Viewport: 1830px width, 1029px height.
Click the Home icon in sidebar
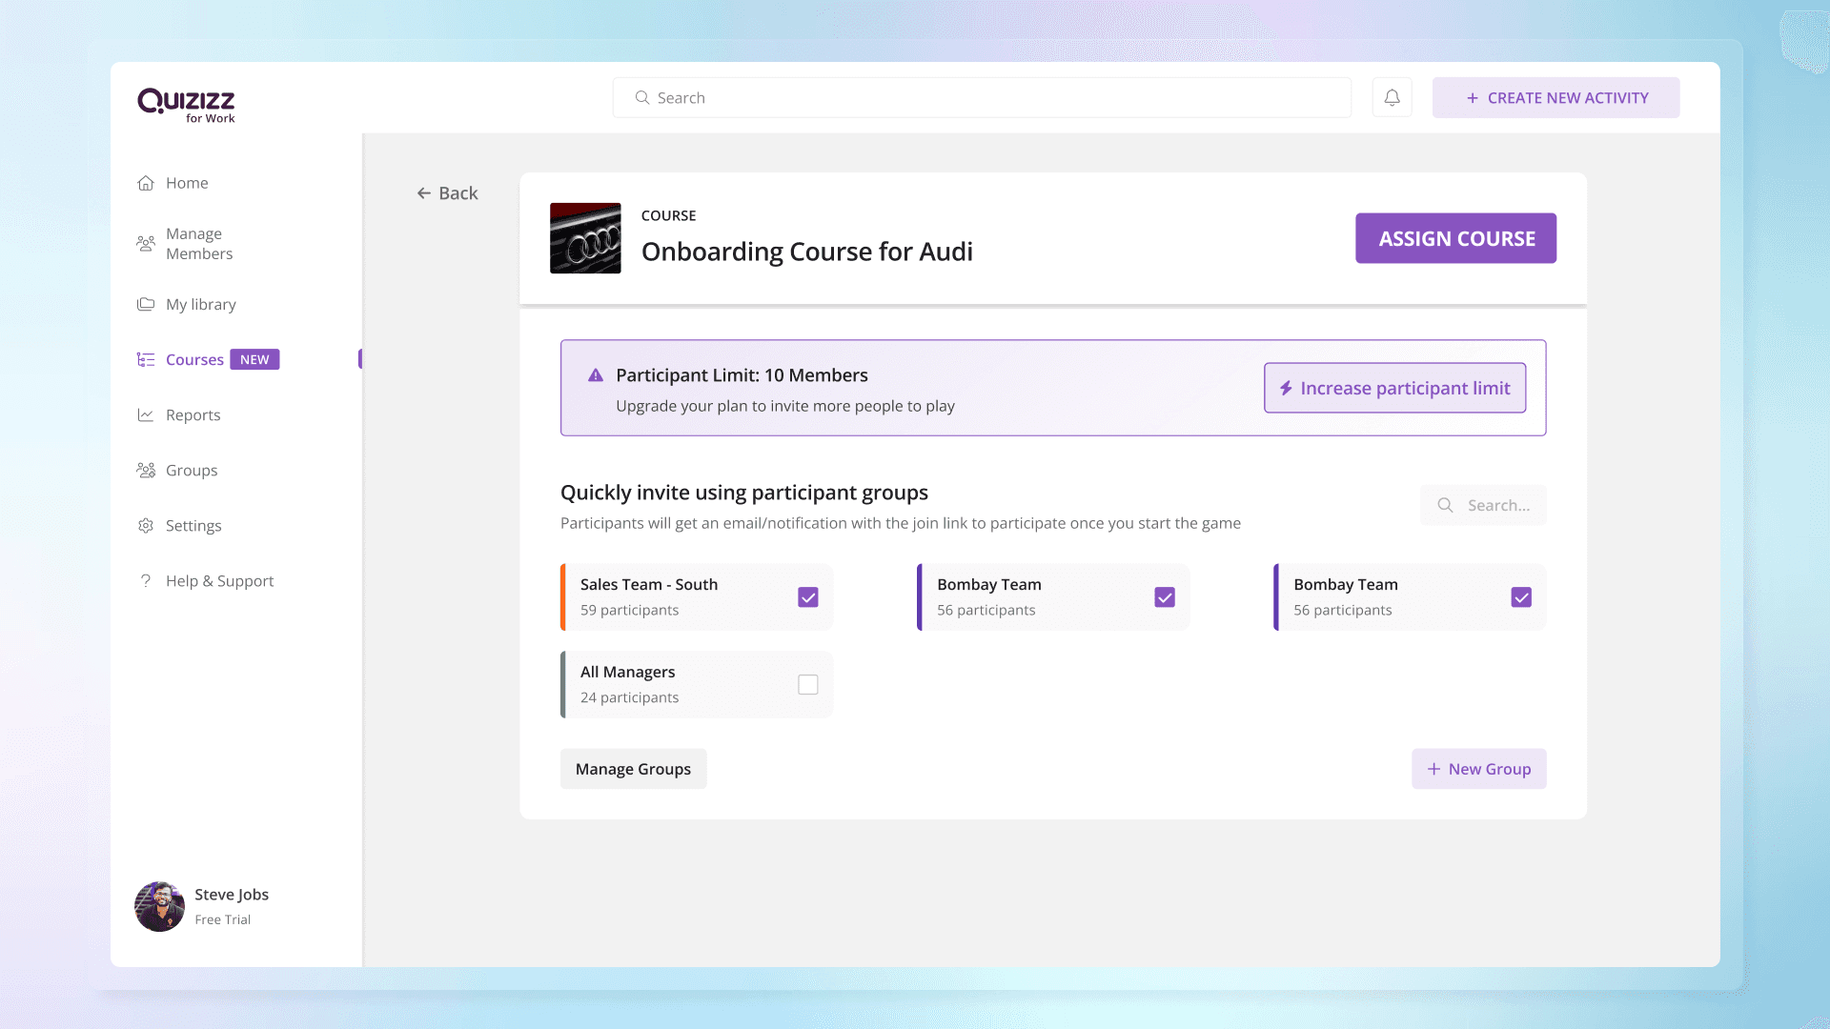[x=146, y=183]
